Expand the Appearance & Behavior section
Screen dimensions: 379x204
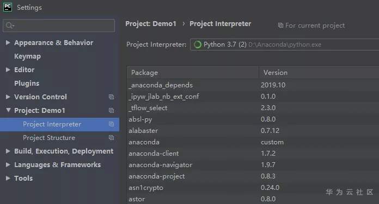coord(8,43)
